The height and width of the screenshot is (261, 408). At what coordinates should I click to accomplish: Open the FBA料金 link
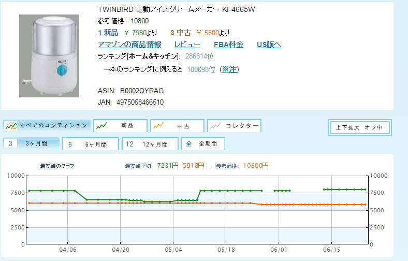coord(228,45)
